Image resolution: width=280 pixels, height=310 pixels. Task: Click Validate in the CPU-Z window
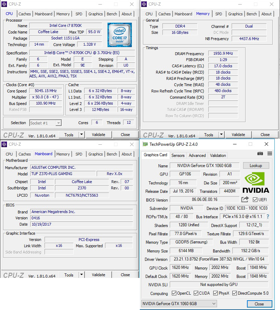99,135
